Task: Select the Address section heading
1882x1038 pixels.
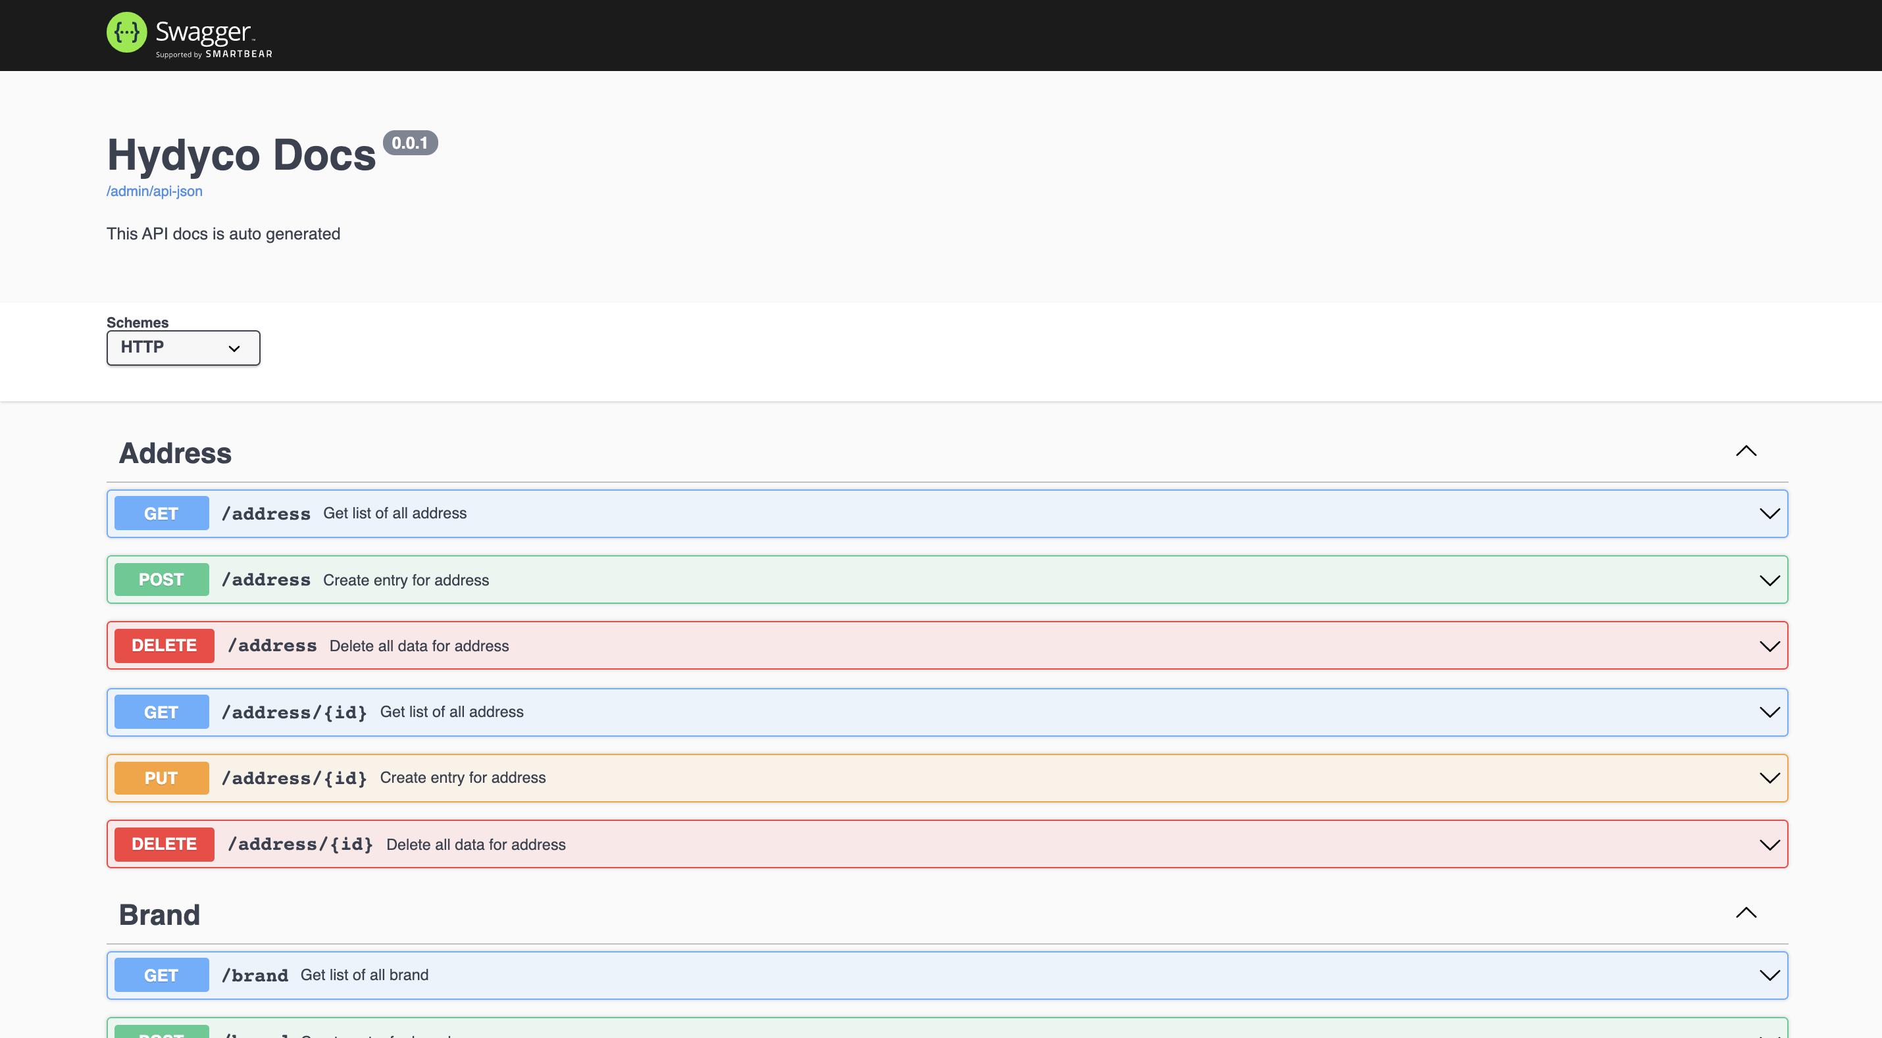Action: [x=175, y=453]
